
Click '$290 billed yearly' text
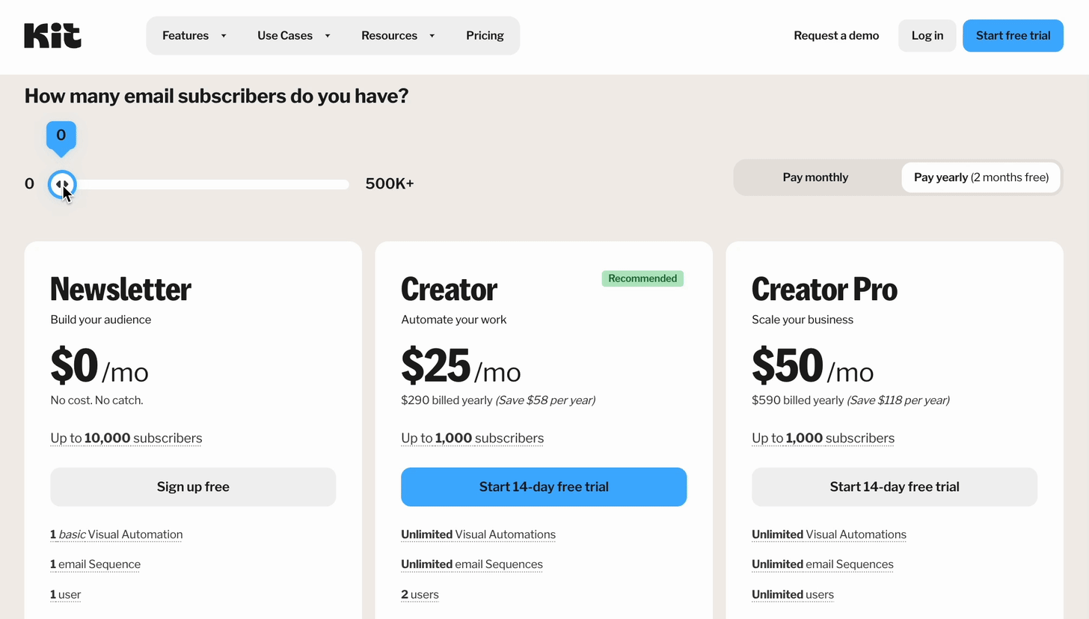click(x=447, y=400)
